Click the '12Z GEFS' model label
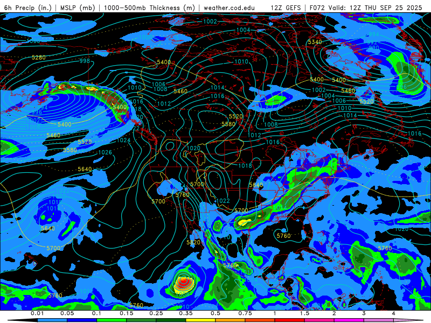Image resolution: width=431 pixels, height=323 pixels. [x=286, y=8]
